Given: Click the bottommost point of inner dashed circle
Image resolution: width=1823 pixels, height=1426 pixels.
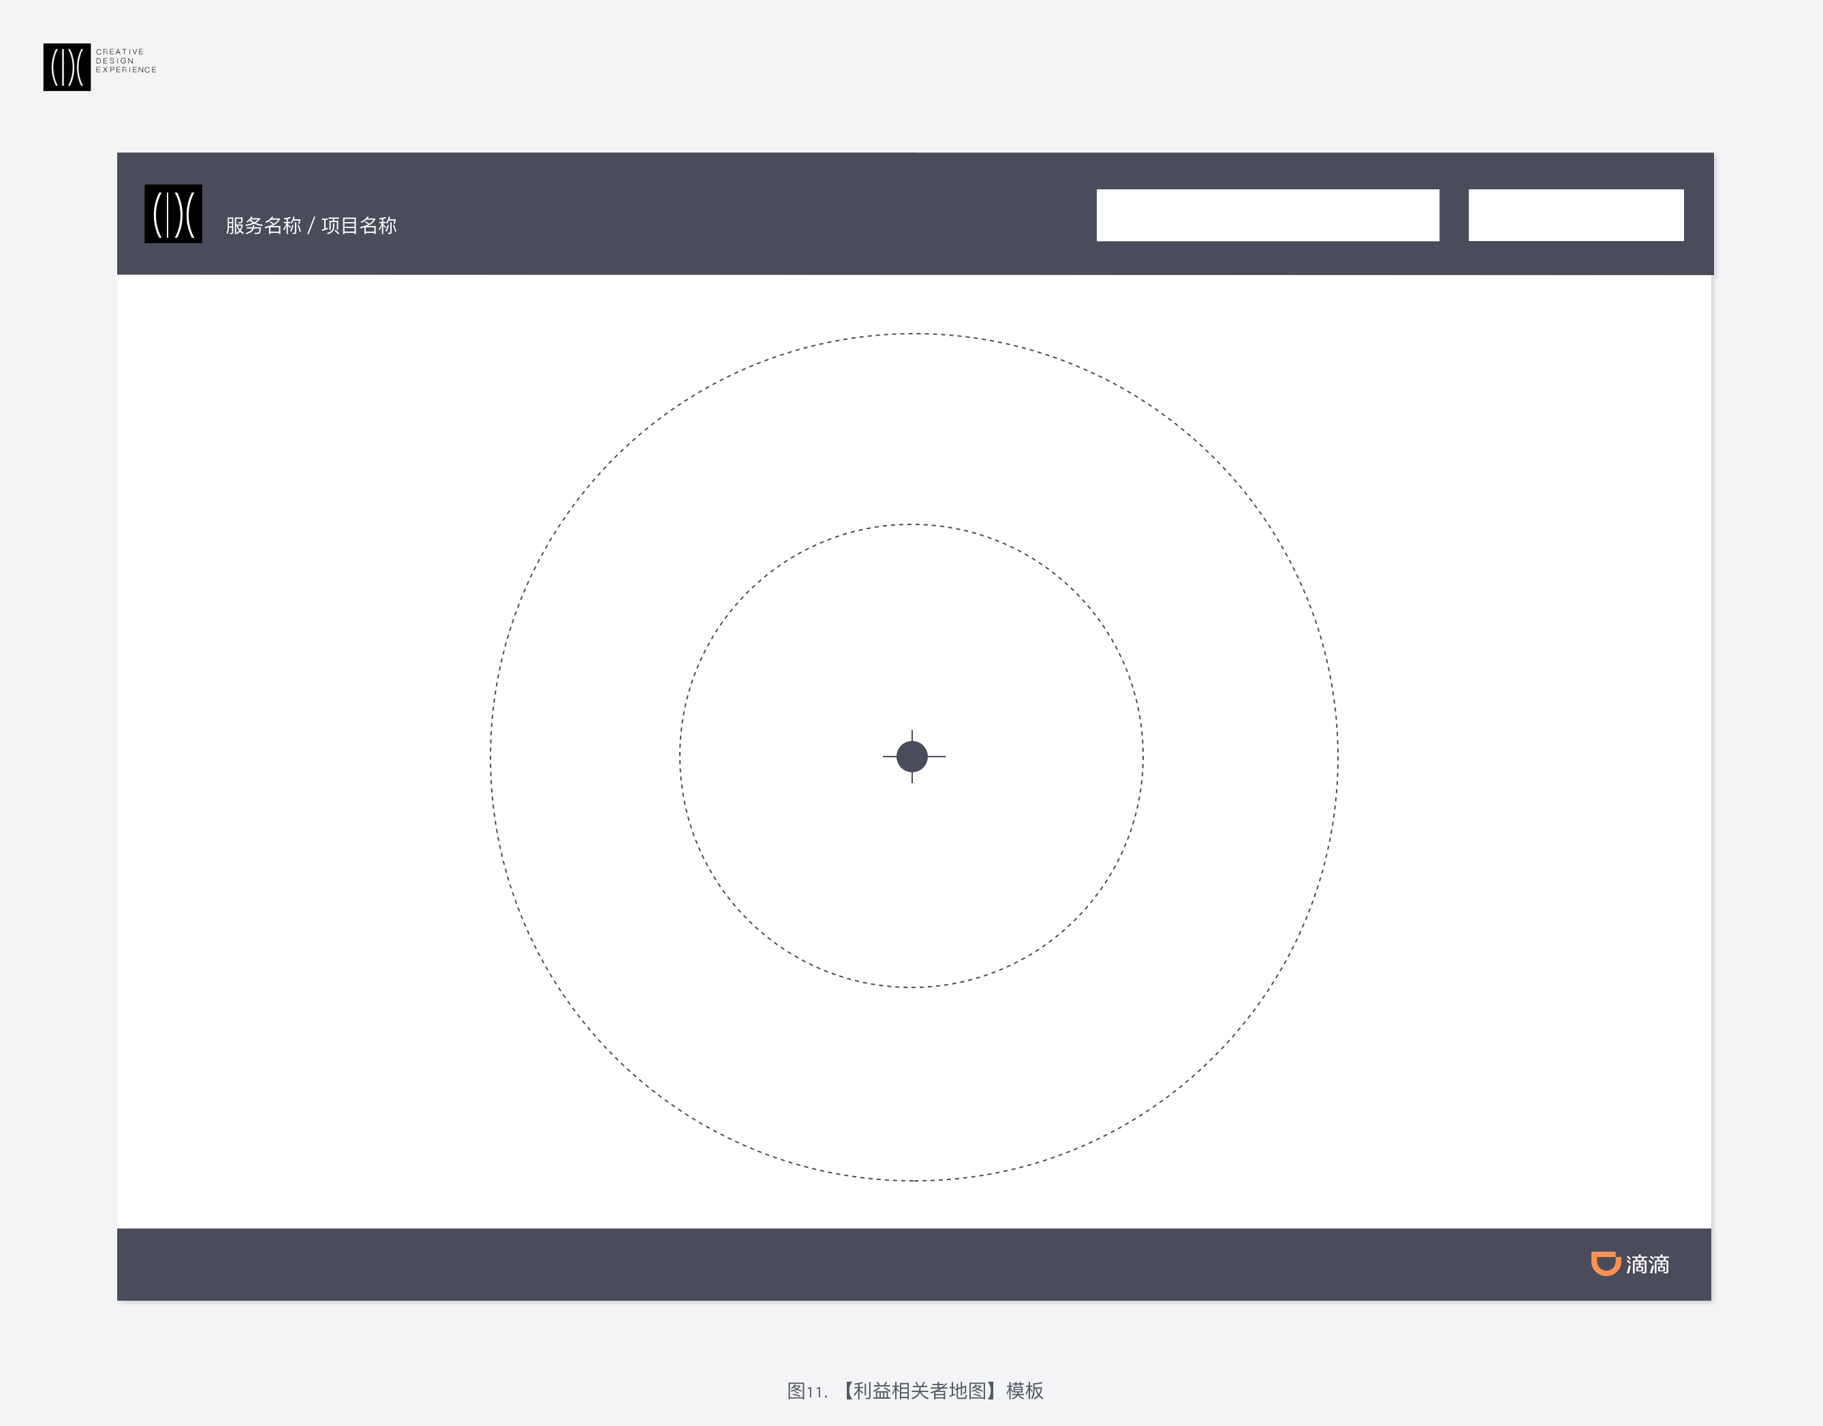Looking at the screenshot, I should (911, 987).
